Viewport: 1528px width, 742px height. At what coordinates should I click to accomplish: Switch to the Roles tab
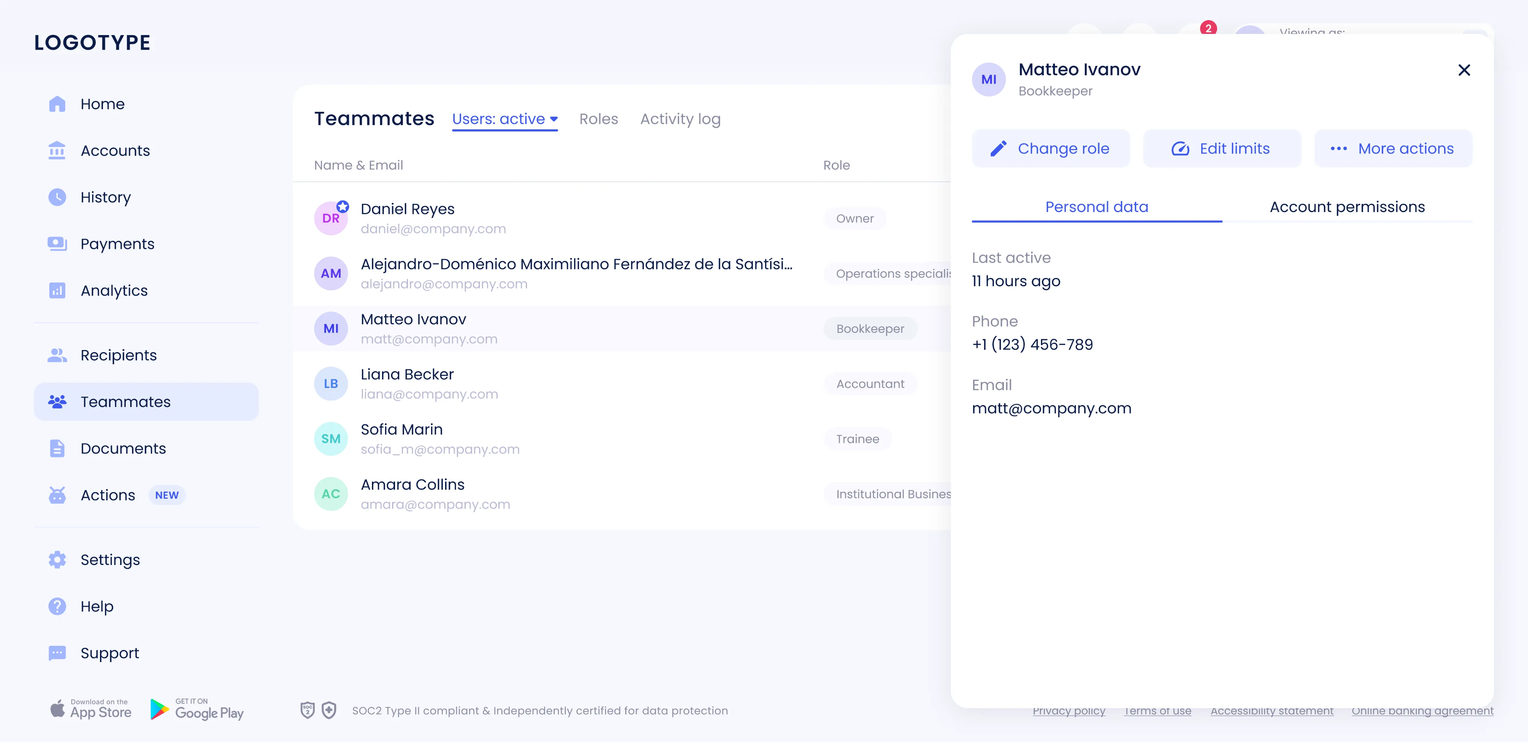598,119
